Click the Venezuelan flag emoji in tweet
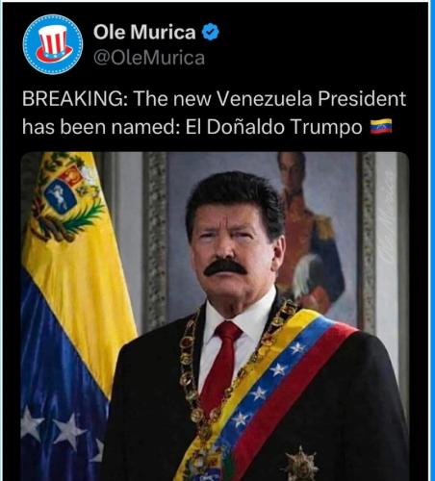This screenshot has height=481, width=435. click(x=381, y=126)
